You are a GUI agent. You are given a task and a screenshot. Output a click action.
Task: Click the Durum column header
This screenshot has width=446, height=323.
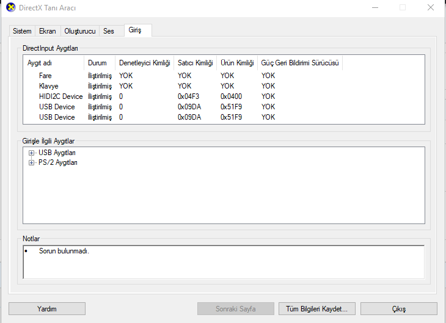tap(97, 63)
